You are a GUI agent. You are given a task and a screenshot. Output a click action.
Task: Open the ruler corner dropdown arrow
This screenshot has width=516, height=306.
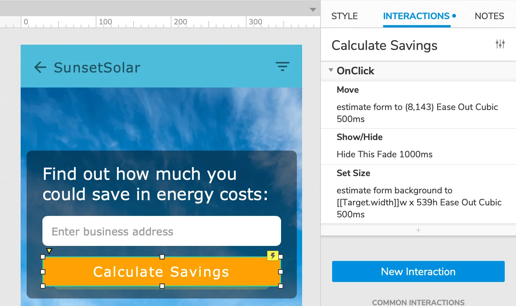313,10
